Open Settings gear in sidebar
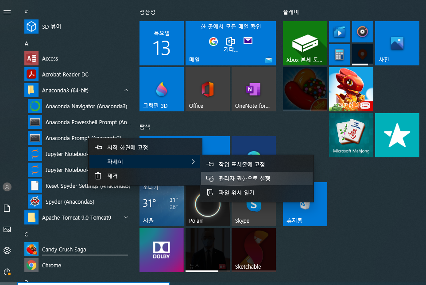Image resolution: width=426 pixels, height=285 pixels. point(7,251)
